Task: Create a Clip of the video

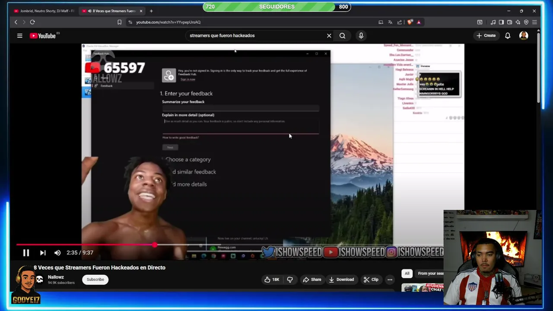Action: pos(371,279)
